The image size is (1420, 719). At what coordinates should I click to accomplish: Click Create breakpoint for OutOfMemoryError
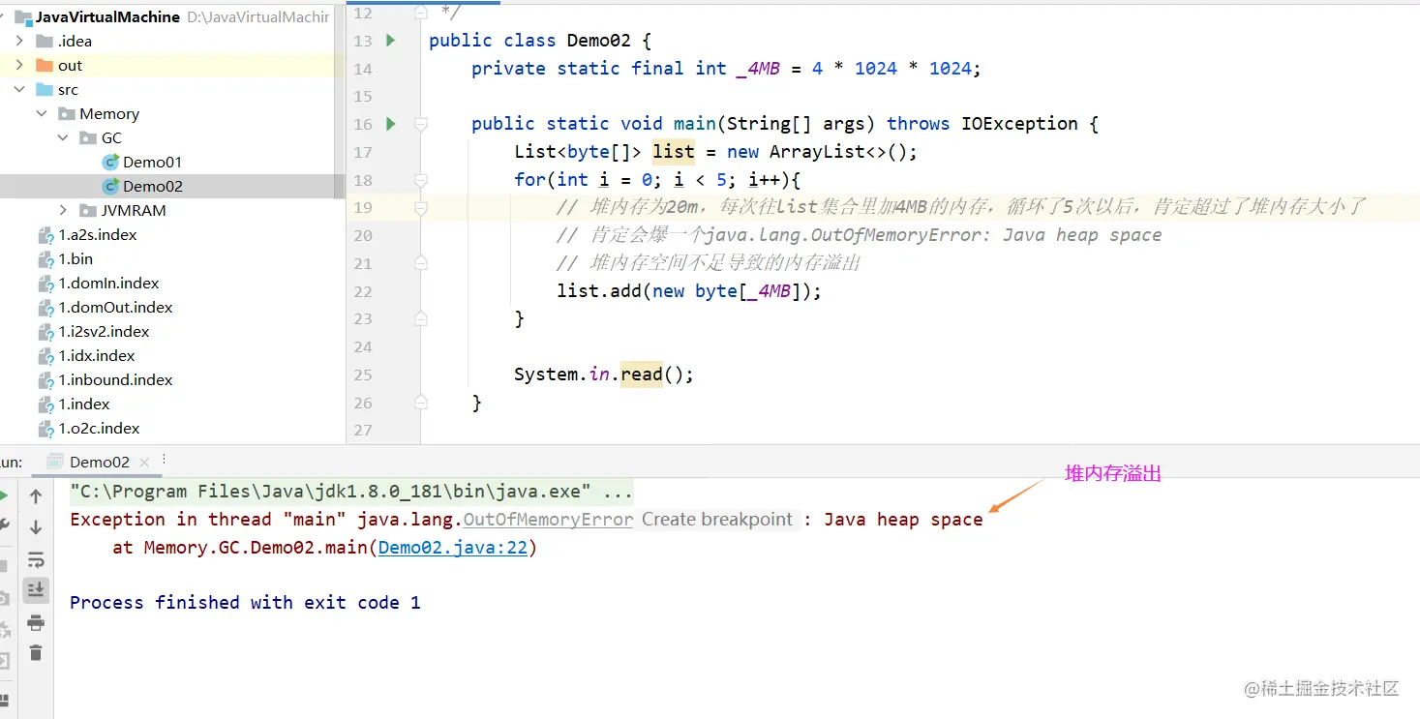[717, 520]
